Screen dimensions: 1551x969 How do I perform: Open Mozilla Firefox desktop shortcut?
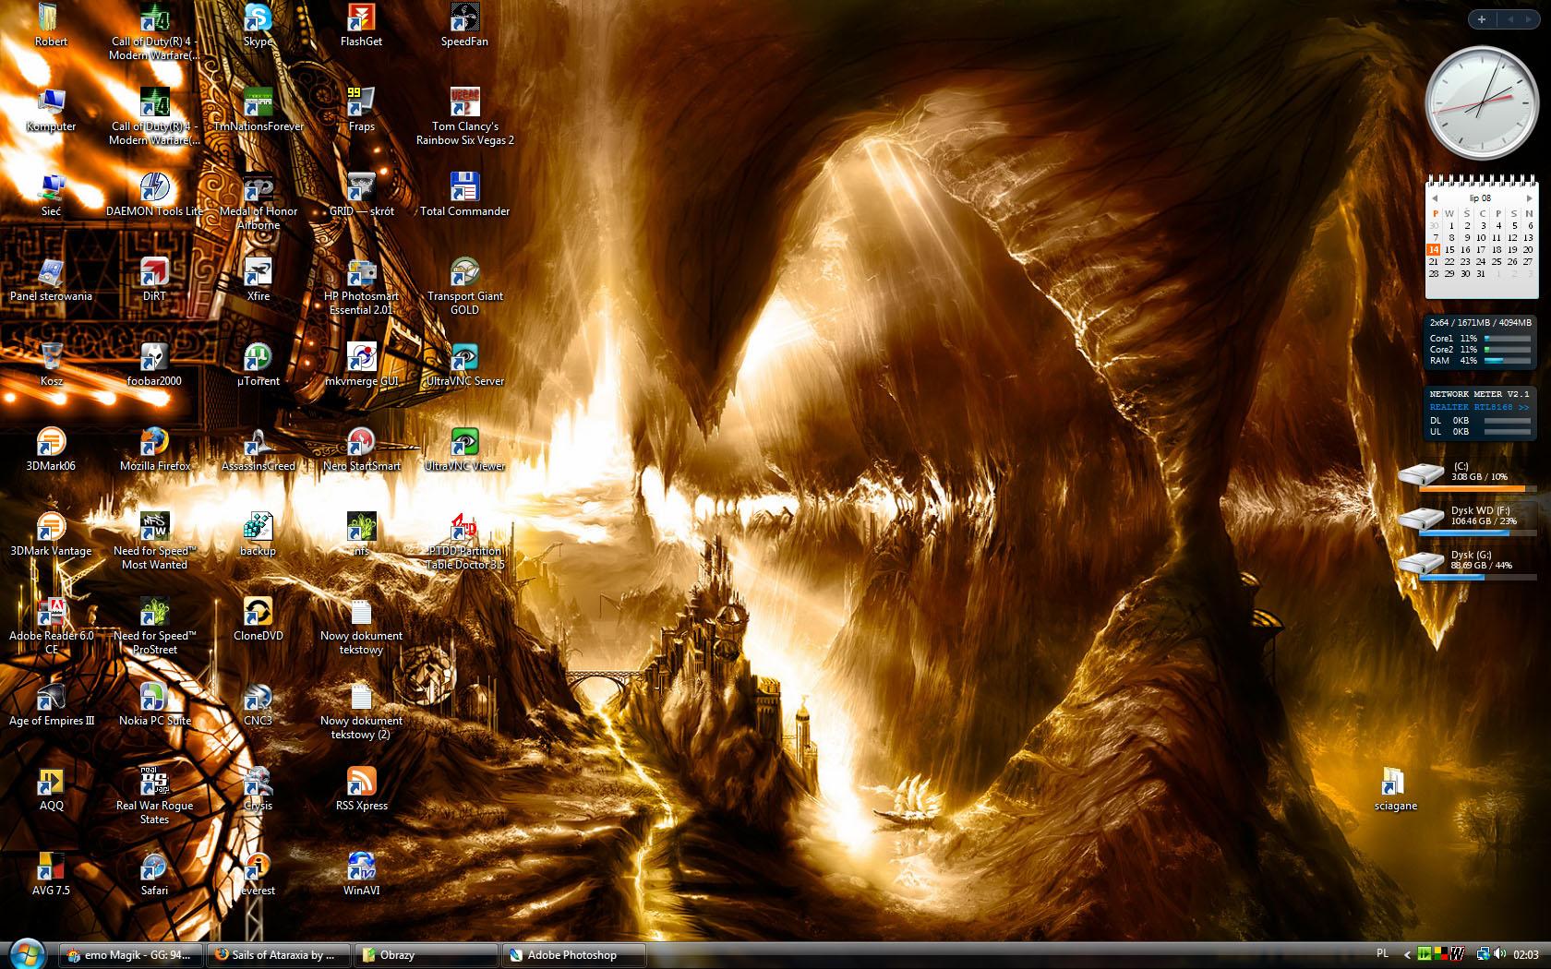tap(154, 450)
